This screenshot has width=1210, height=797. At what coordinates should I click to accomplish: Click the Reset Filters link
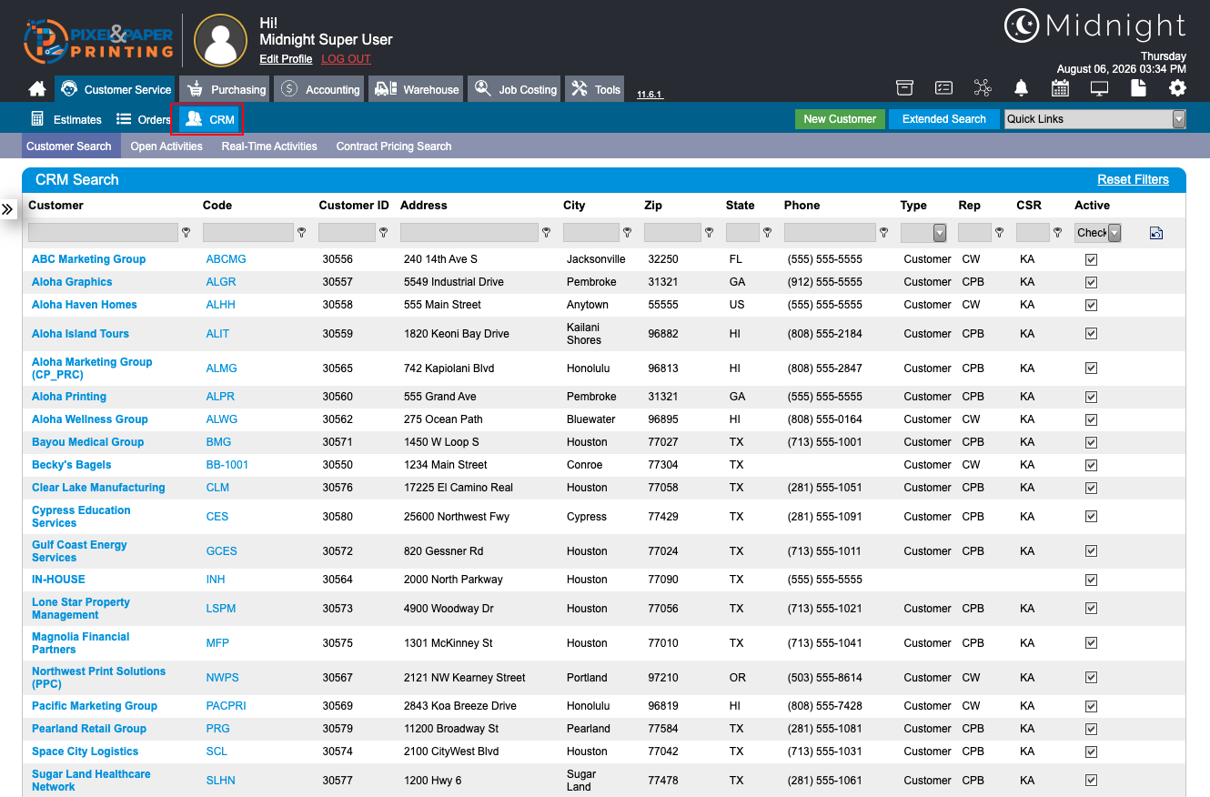pos(1133,179)
